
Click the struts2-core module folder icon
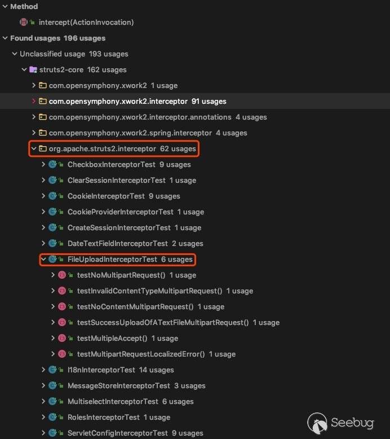[33, 70]
